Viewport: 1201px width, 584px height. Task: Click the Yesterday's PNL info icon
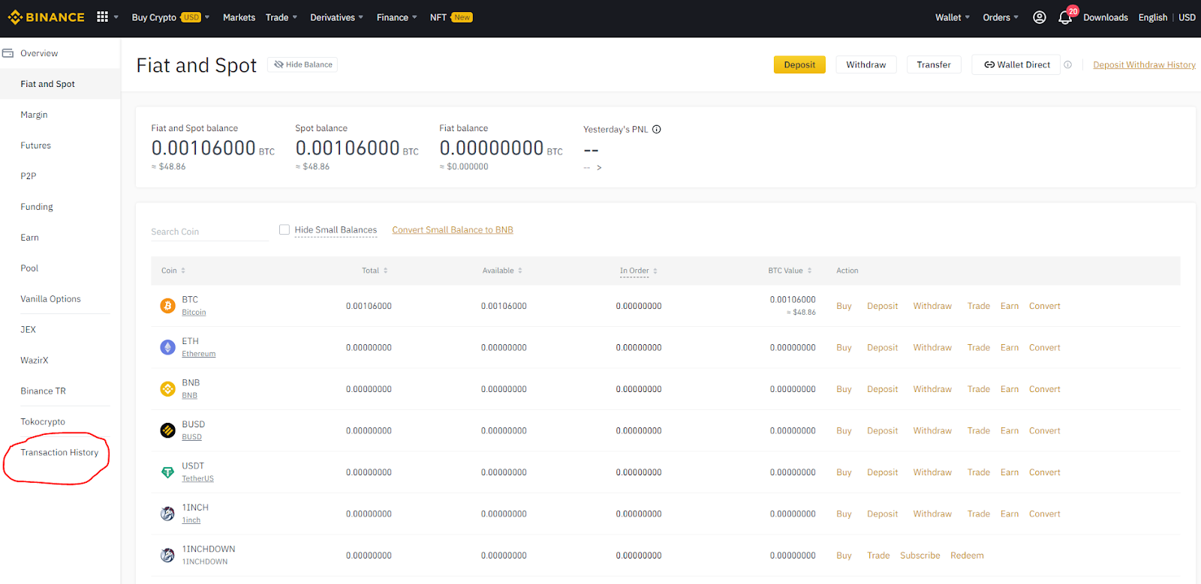tap(657, 129)
